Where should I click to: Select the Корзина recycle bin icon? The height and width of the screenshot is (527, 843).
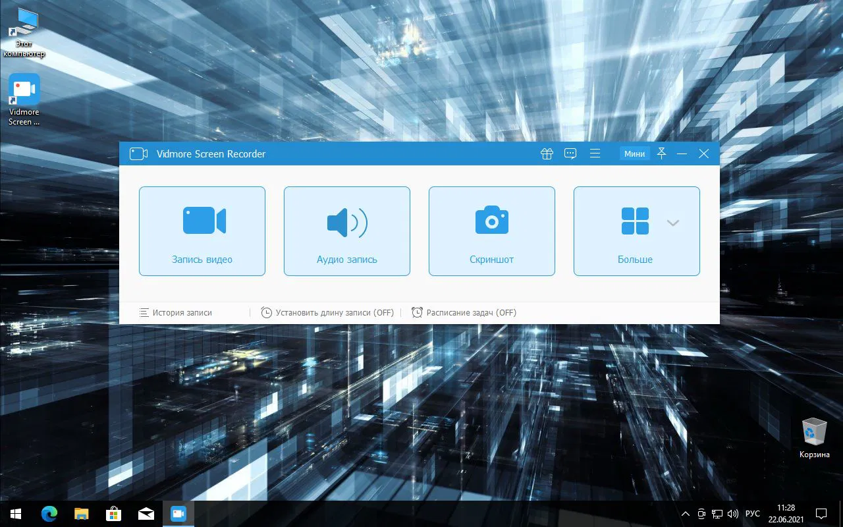[x=814, y=438]
